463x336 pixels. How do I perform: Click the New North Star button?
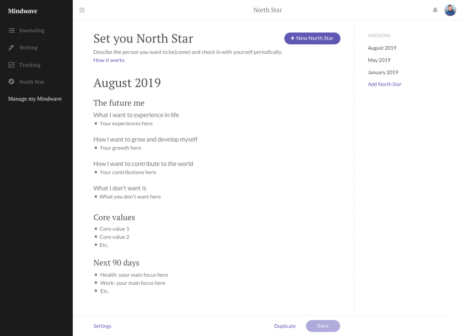coord(312,38)
